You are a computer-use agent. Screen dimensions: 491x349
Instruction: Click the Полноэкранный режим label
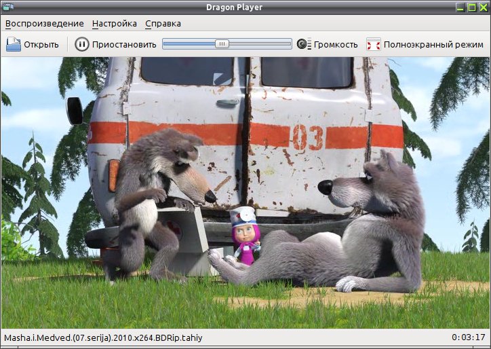(433, 45)
